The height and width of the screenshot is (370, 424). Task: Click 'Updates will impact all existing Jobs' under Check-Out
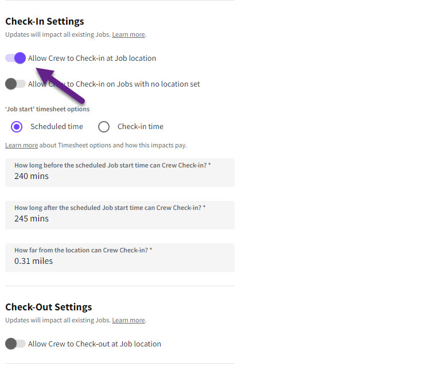(x=57, y=321)
